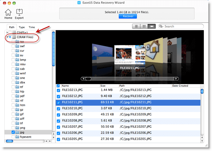The height and width of the screenshot is (151, 212).
Task: Collapse the C(RAW Files) tree node
Action: pyautogui.click(x=7, y=37)
